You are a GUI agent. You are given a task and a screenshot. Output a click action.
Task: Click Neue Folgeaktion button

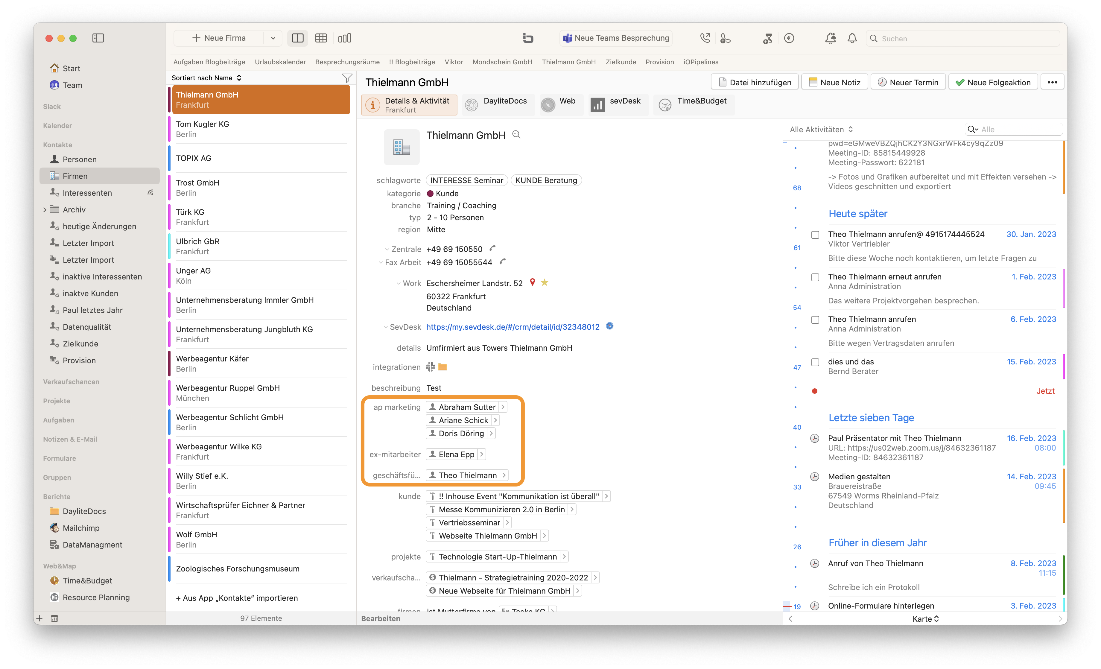point(993,82)
